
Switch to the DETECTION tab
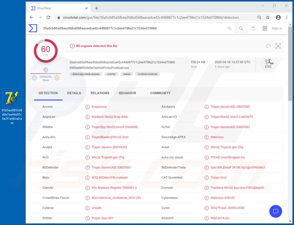pyautogui.click(x=48, y=93)
